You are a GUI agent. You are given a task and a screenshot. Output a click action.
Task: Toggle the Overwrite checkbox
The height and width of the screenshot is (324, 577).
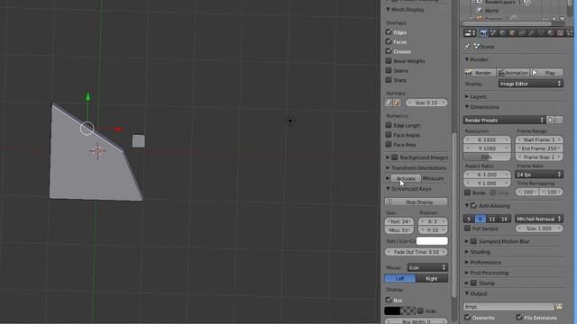tap(467, 317)
